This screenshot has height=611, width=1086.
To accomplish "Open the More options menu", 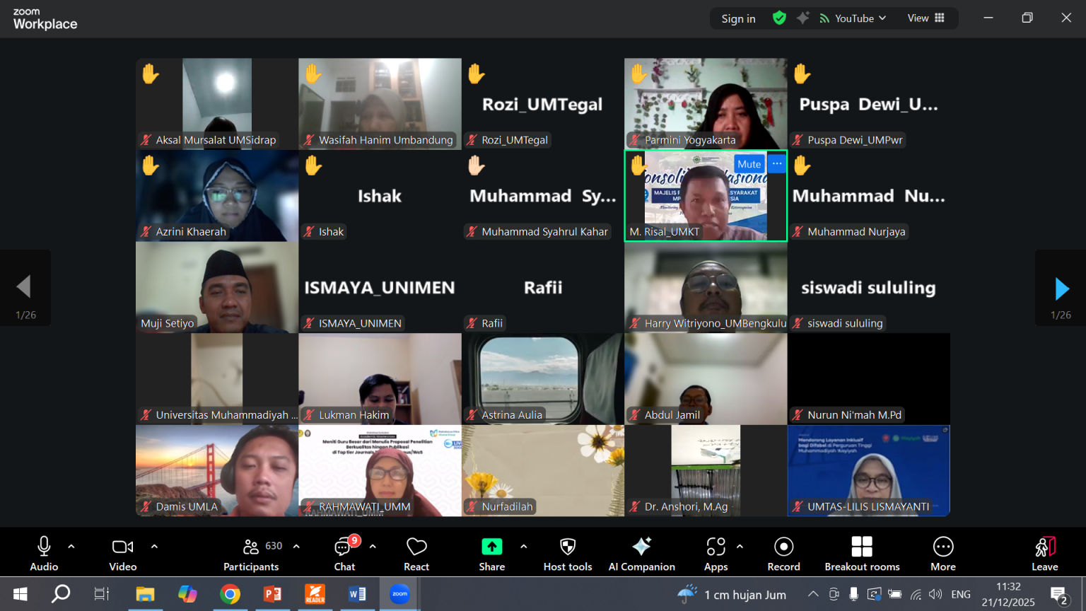I will coord(943,554).
